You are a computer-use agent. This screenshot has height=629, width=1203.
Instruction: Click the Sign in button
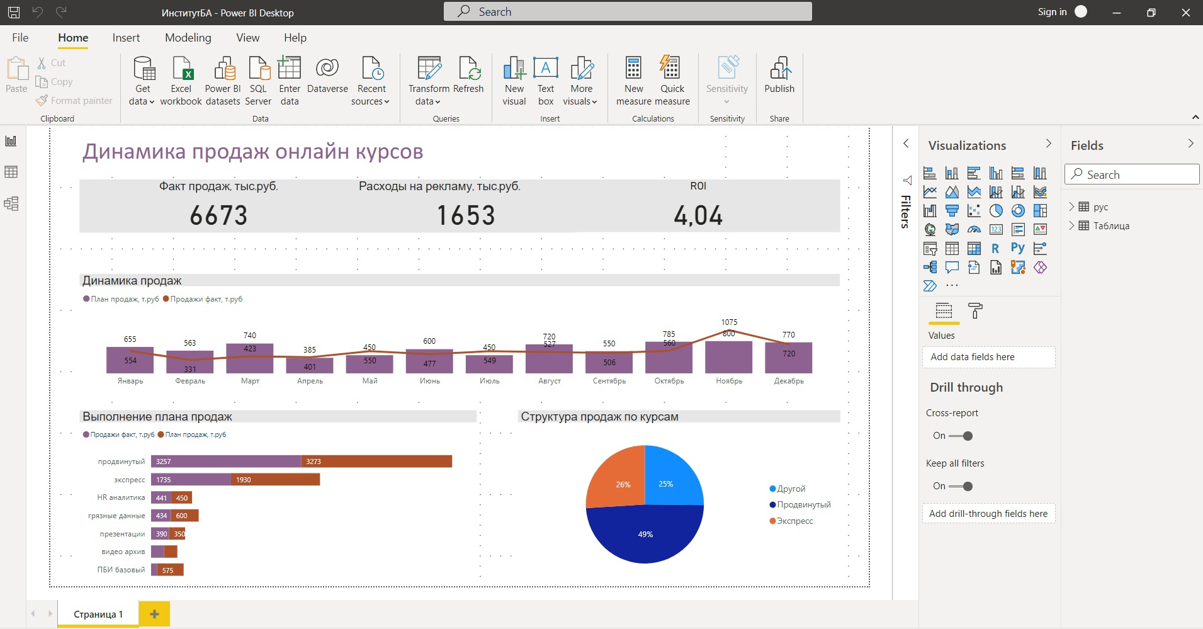(1052, 12)
